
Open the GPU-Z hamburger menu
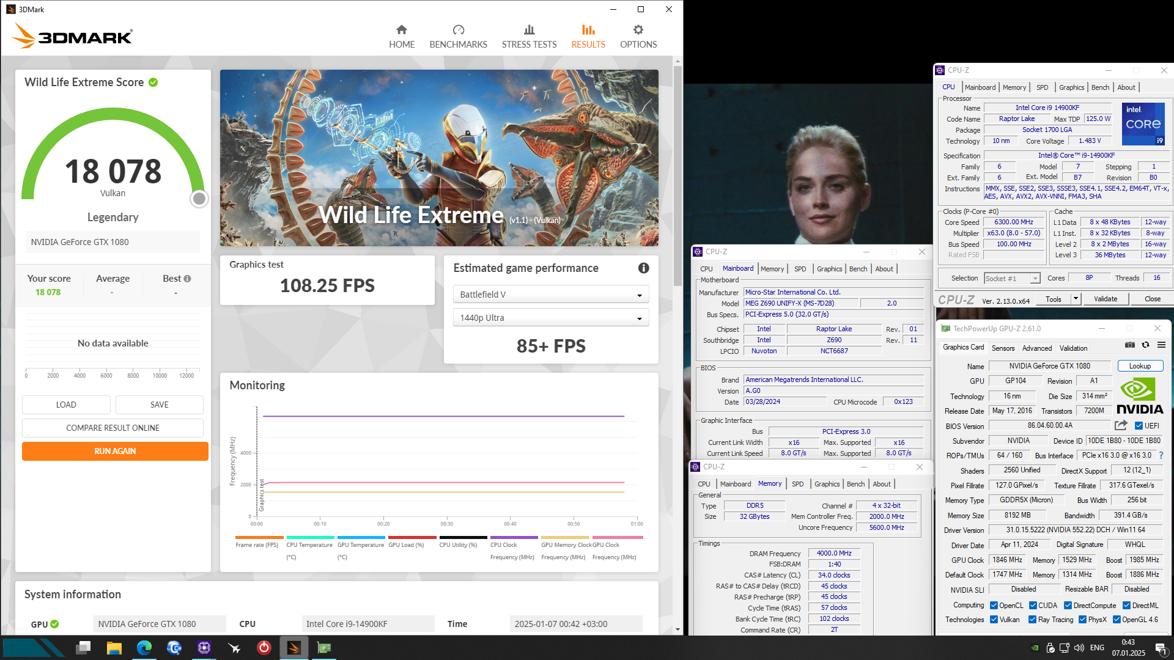1161,345
